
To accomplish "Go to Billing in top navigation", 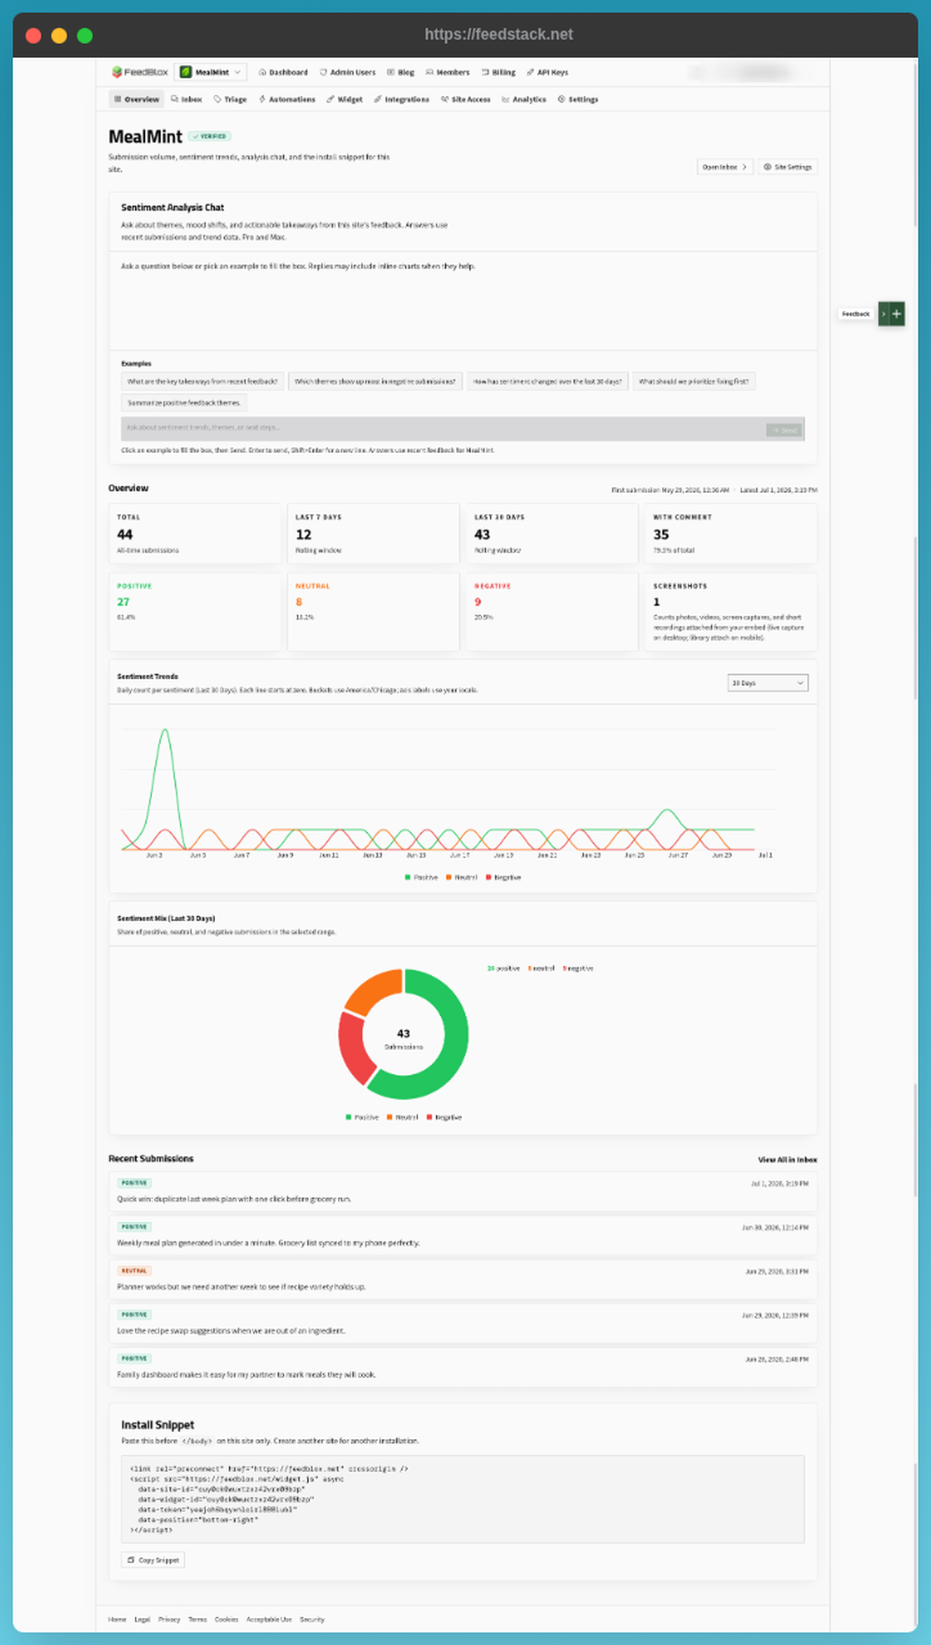I will (x=499, y=72).
